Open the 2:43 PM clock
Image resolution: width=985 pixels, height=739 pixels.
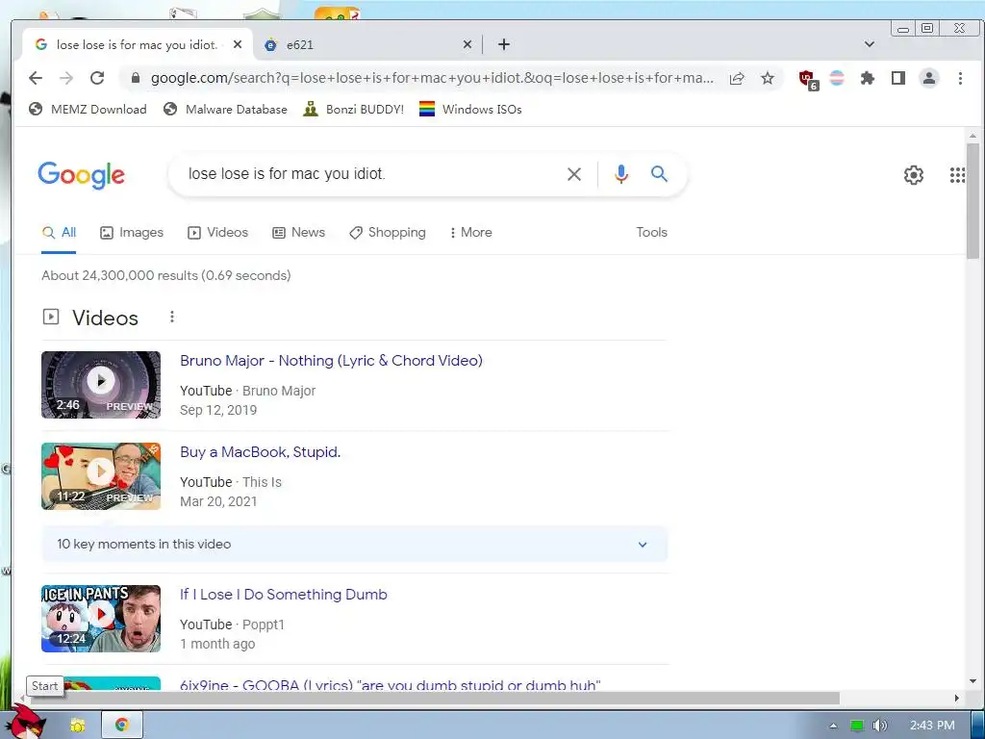(x=932, y=726)
